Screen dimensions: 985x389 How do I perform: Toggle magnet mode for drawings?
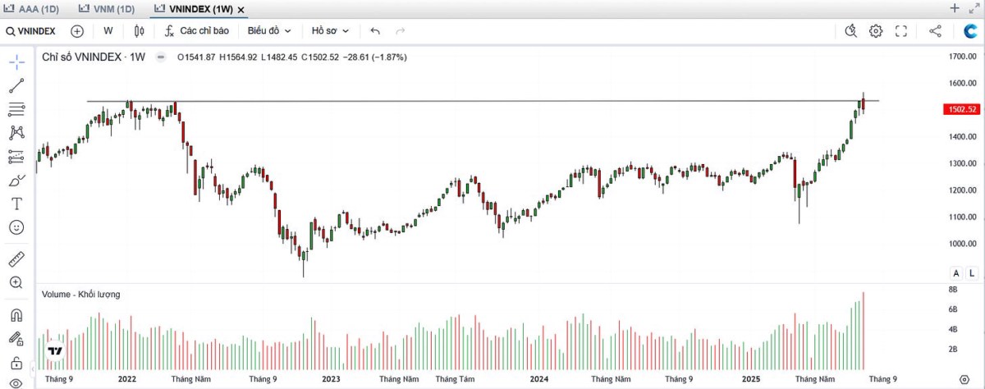click(x=16, y=315)
